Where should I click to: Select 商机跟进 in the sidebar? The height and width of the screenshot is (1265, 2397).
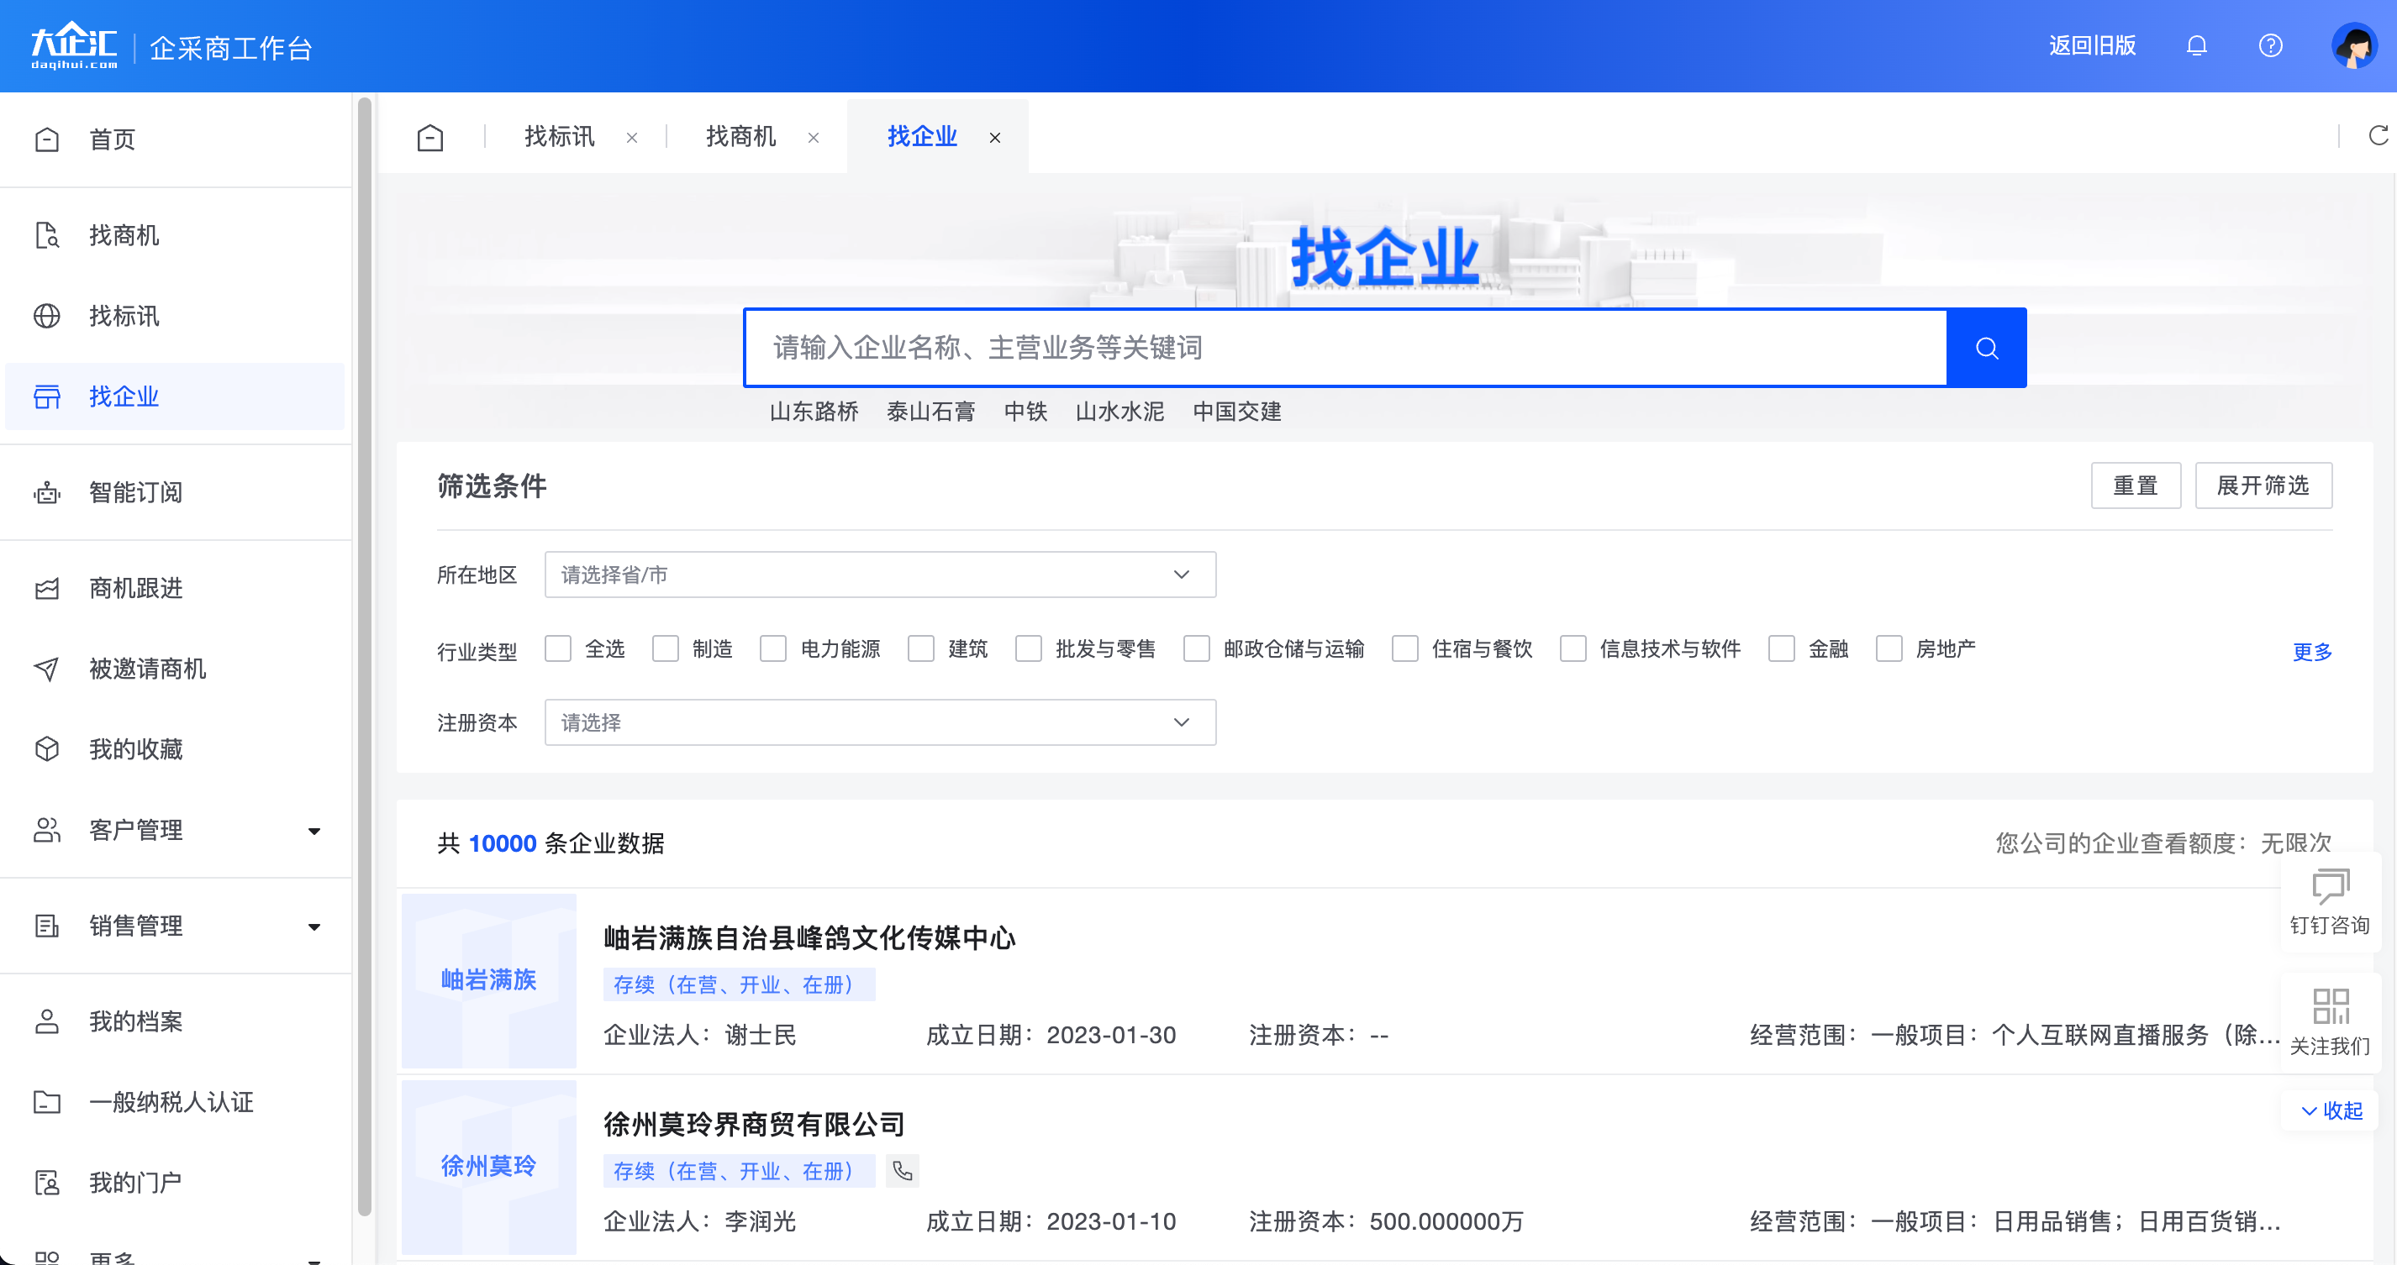(x=136, y=588)
